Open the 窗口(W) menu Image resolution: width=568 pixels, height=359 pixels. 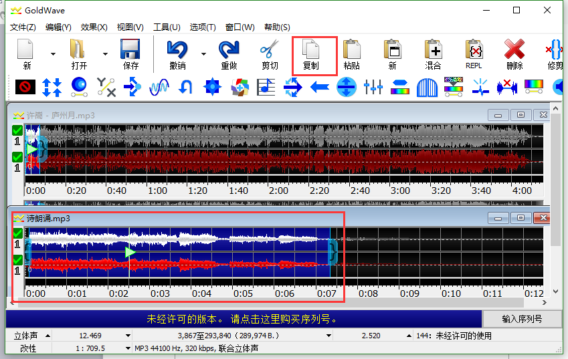pyautogui.click(x=240, y=27)
